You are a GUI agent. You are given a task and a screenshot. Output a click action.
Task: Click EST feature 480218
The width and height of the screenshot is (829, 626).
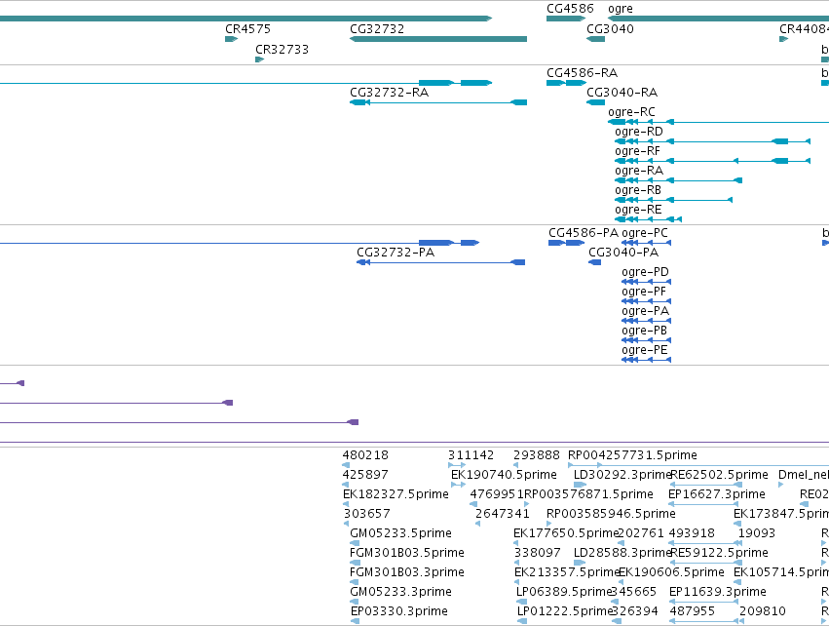tap(365, 455)
